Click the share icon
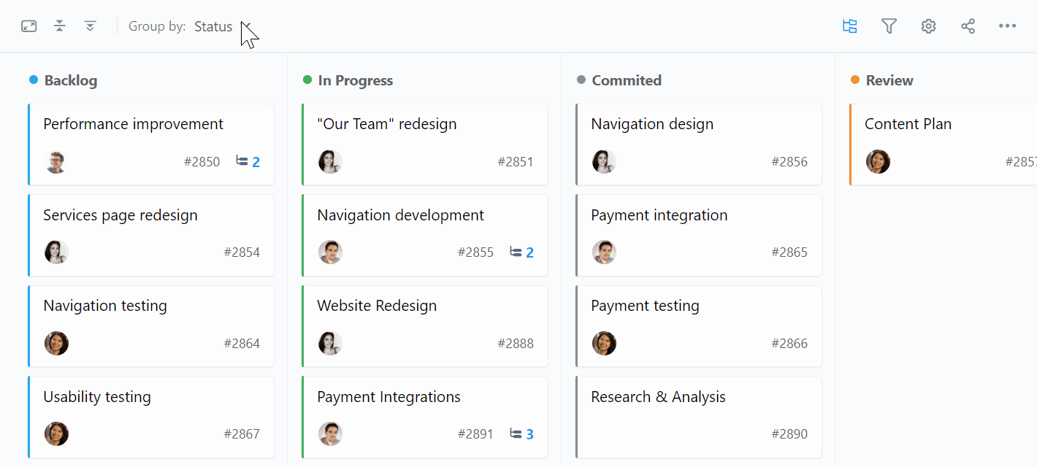 968,26
